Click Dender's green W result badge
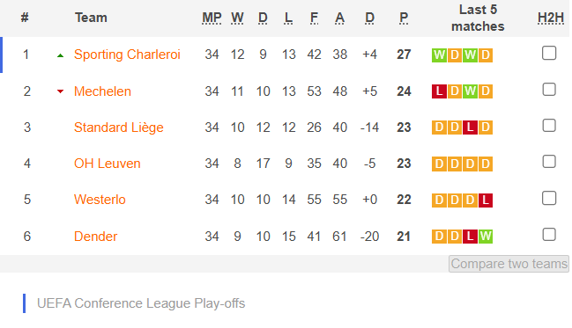The height and width of the screenshot is (328, 572). 485,237
